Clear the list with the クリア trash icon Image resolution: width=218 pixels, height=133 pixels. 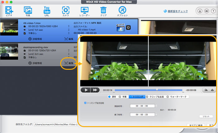[x=103, y=11]
